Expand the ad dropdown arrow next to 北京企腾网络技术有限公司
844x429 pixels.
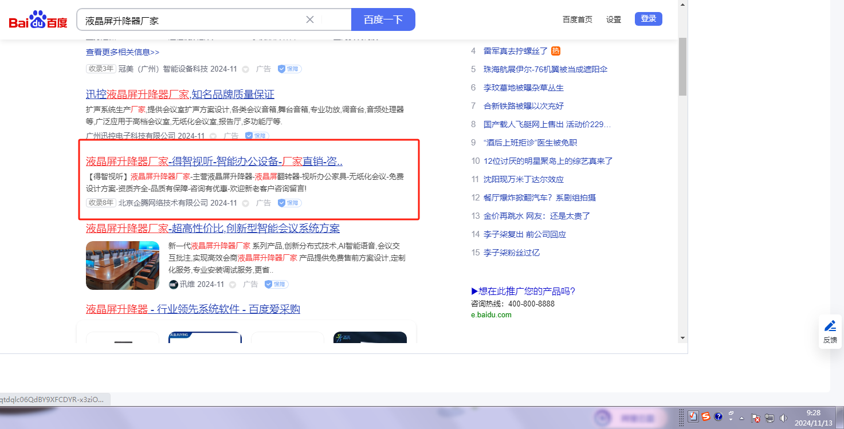[245, 203]
